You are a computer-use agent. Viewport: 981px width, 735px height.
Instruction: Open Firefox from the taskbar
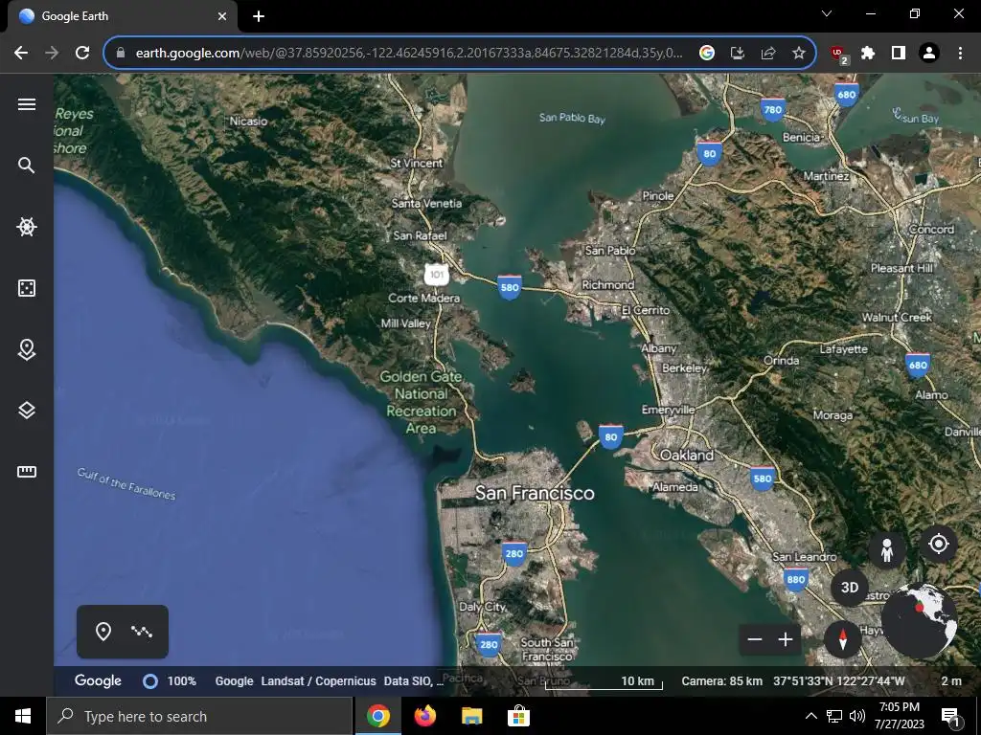click(x=424, y=716)
